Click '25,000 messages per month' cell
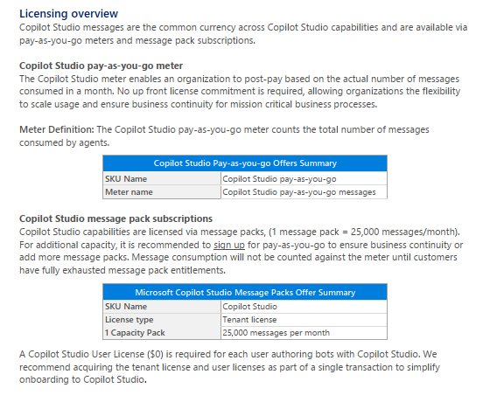The image size is (490, 409). tap(304, 333)
